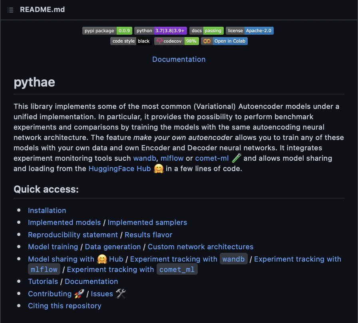The width and height of the screenshot is (358, 323).
Task: Open Results flavor link
Action: 148,235
